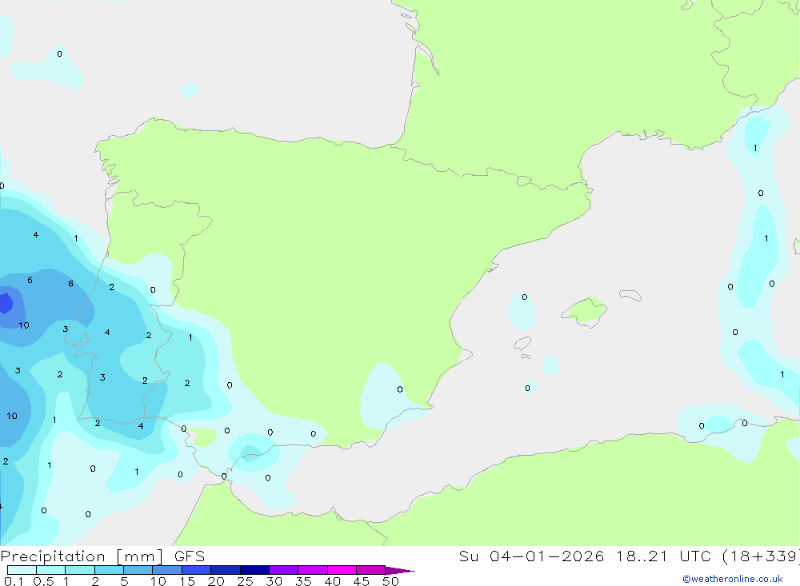
Task: Click the 15–20 mm legend swatch
Action: 197,570
